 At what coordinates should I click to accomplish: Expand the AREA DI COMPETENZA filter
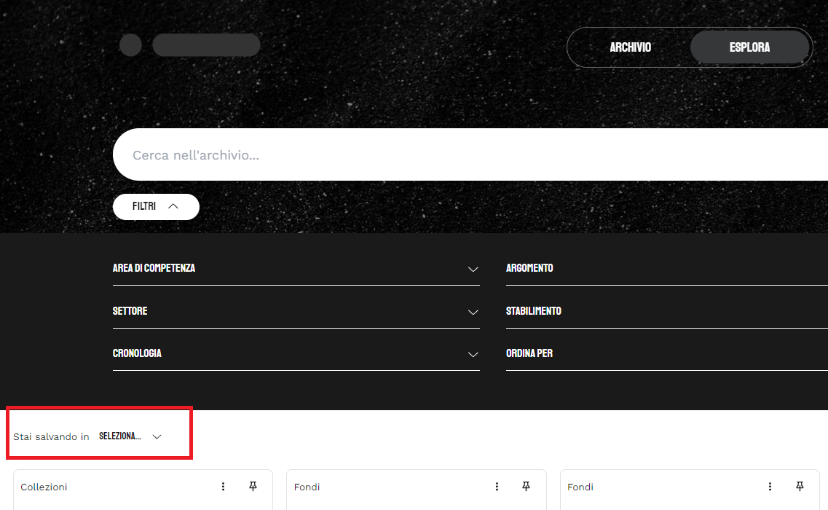(296, 269)
